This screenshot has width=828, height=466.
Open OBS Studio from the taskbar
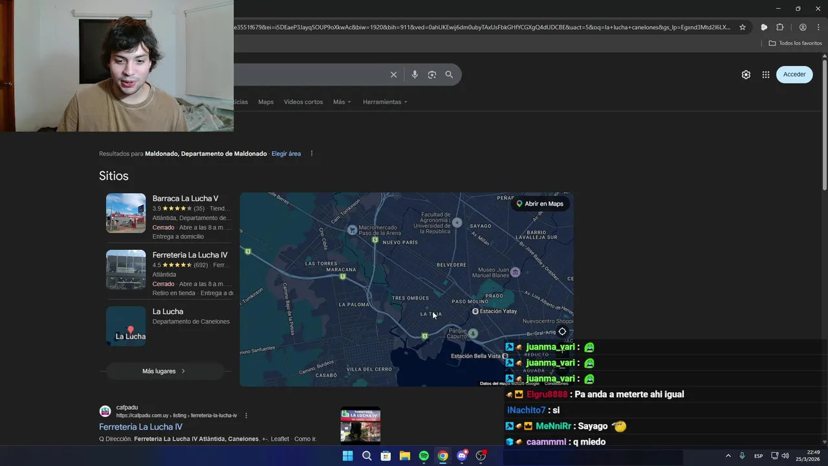[481, 456]
